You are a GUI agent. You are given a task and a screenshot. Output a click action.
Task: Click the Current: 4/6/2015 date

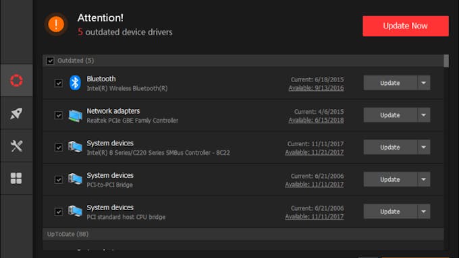pos(319,112)
